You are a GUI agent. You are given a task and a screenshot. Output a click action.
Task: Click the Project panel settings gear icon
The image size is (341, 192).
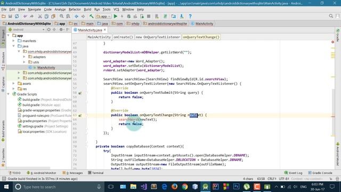61,30
